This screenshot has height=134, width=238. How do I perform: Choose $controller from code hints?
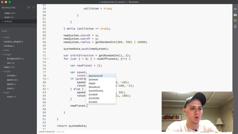tap(101, 98)
